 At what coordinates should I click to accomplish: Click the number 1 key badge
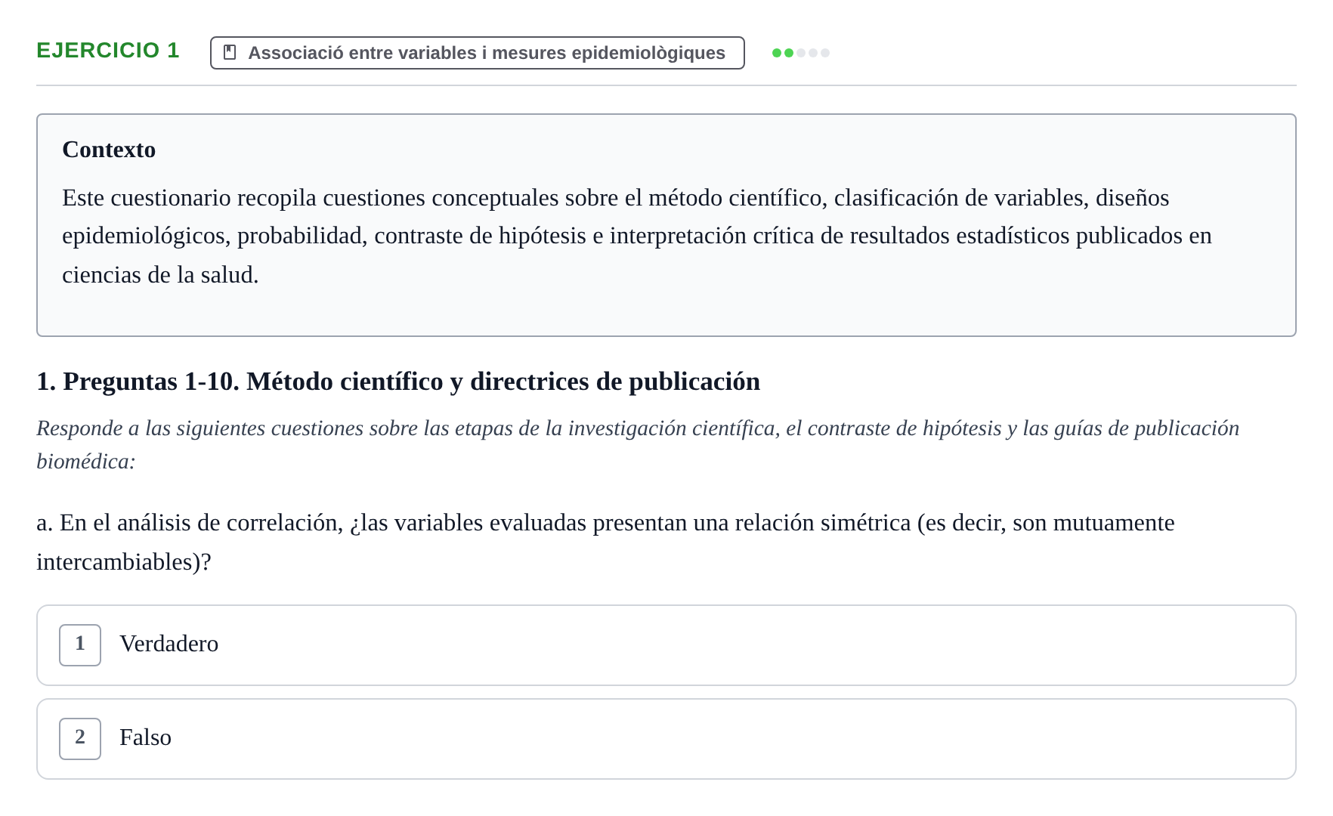(80, 644)
